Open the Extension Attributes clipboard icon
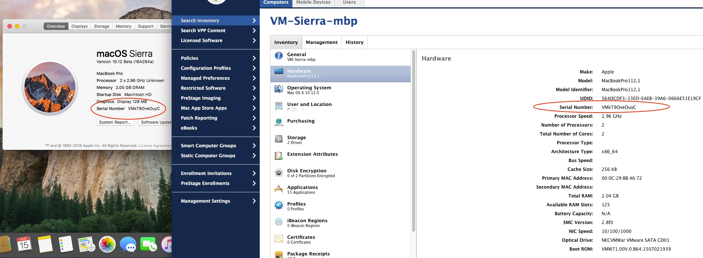The width and height of the screenshot is (703, 258). point(279,155)
